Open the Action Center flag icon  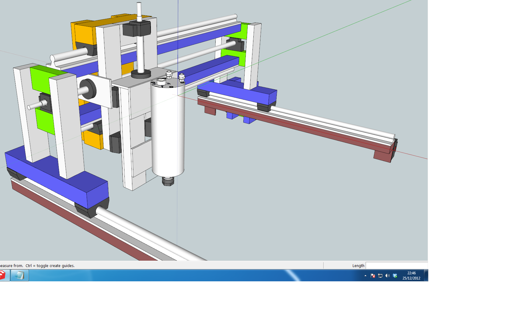(x=373, y=276)
